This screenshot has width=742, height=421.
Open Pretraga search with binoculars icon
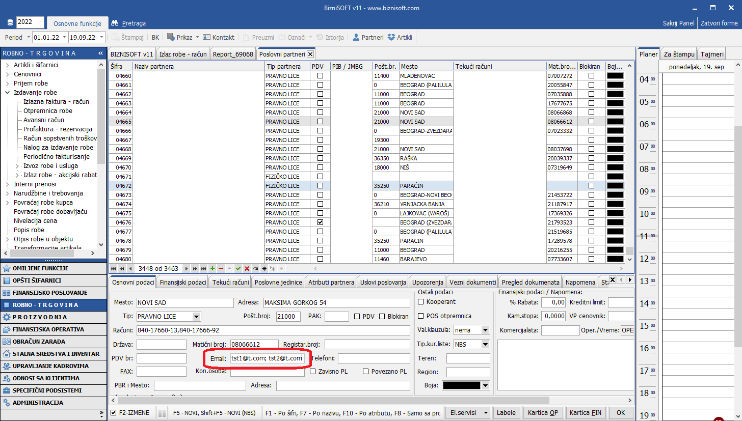128,23
